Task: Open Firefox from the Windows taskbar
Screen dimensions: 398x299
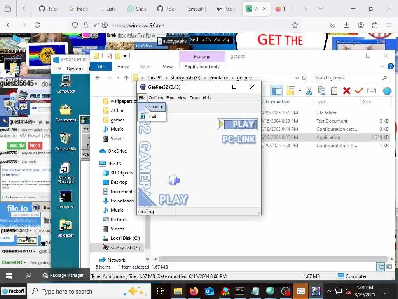Action: pos(194,291)
